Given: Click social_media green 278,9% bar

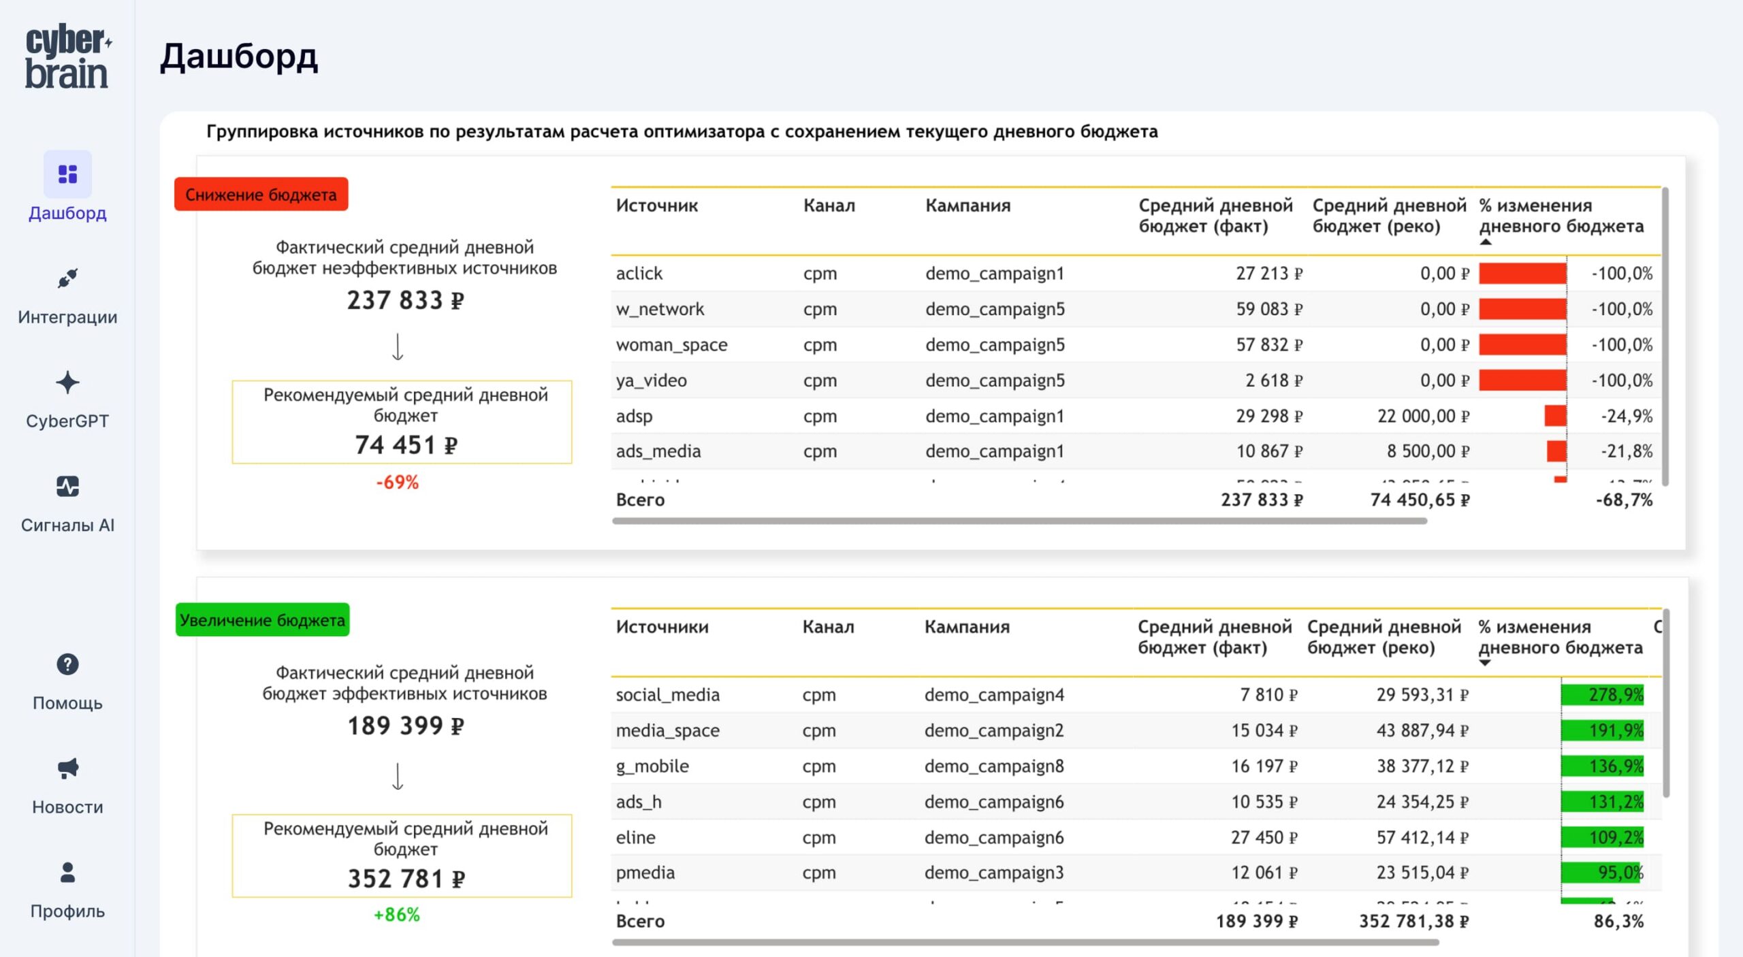Looking at the screenshot, I should (x=1601, y=695).
